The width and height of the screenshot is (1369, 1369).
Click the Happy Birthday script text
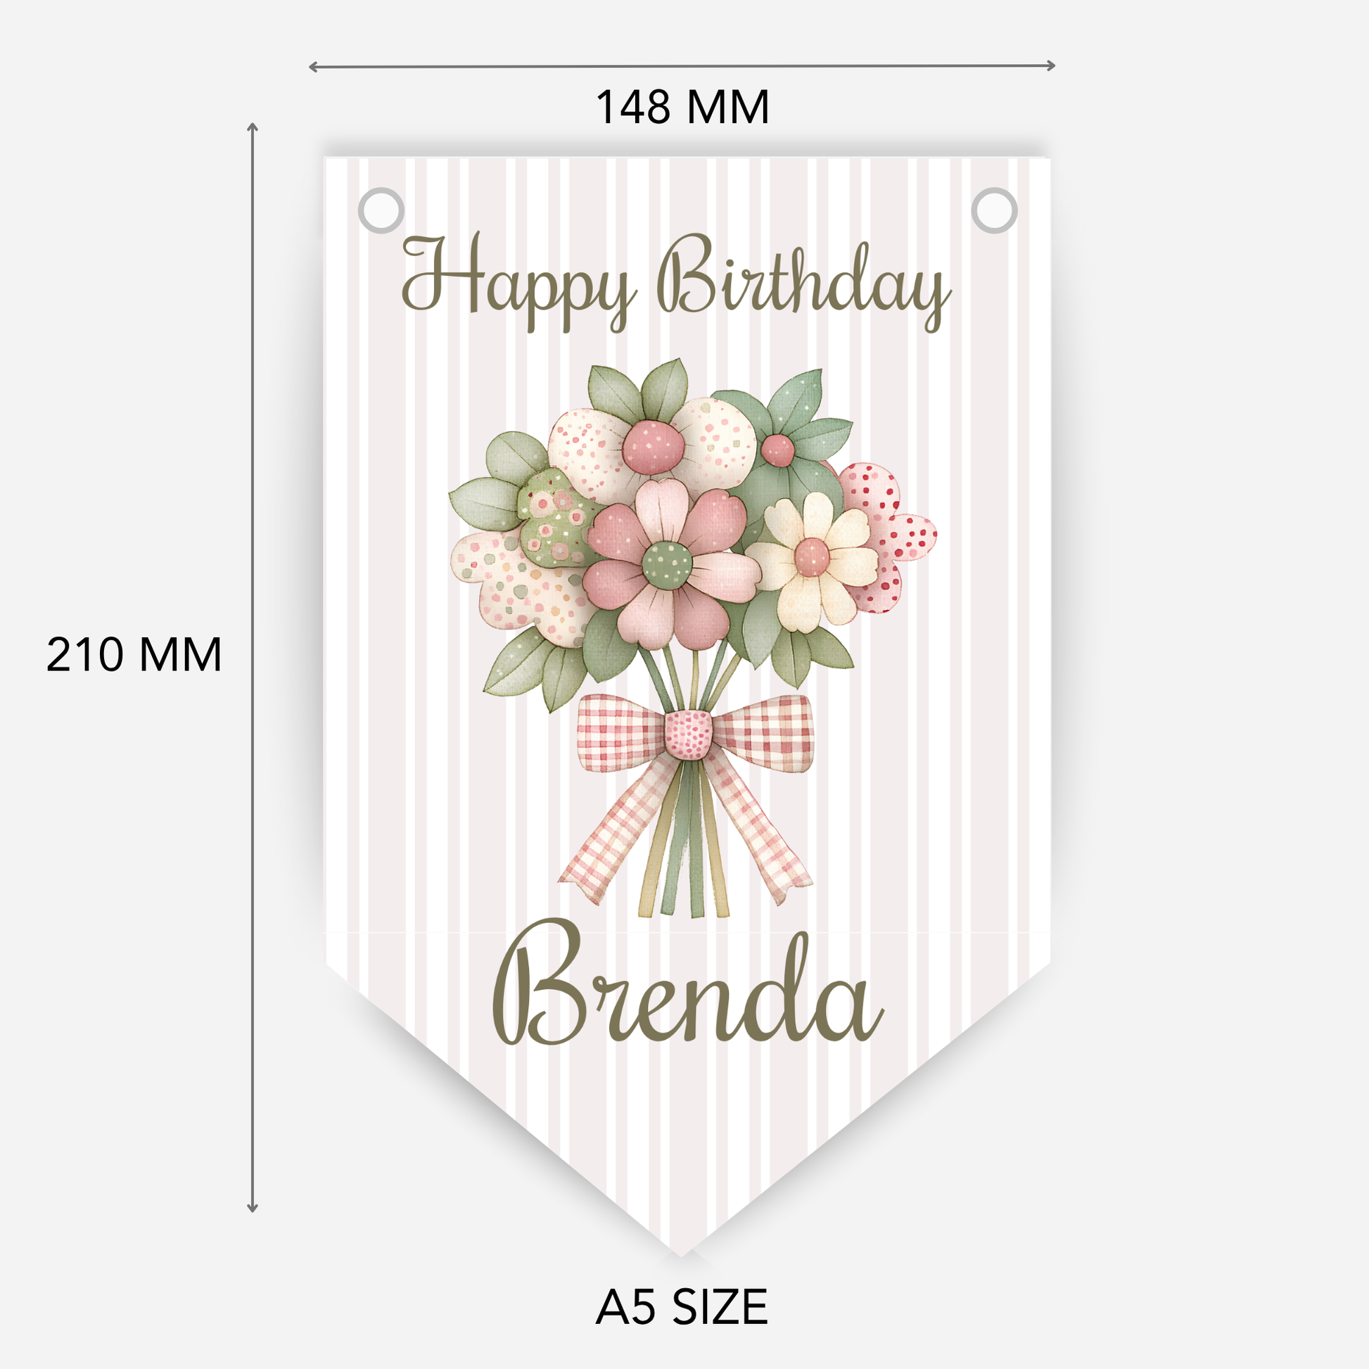click(x=677, y=284)
